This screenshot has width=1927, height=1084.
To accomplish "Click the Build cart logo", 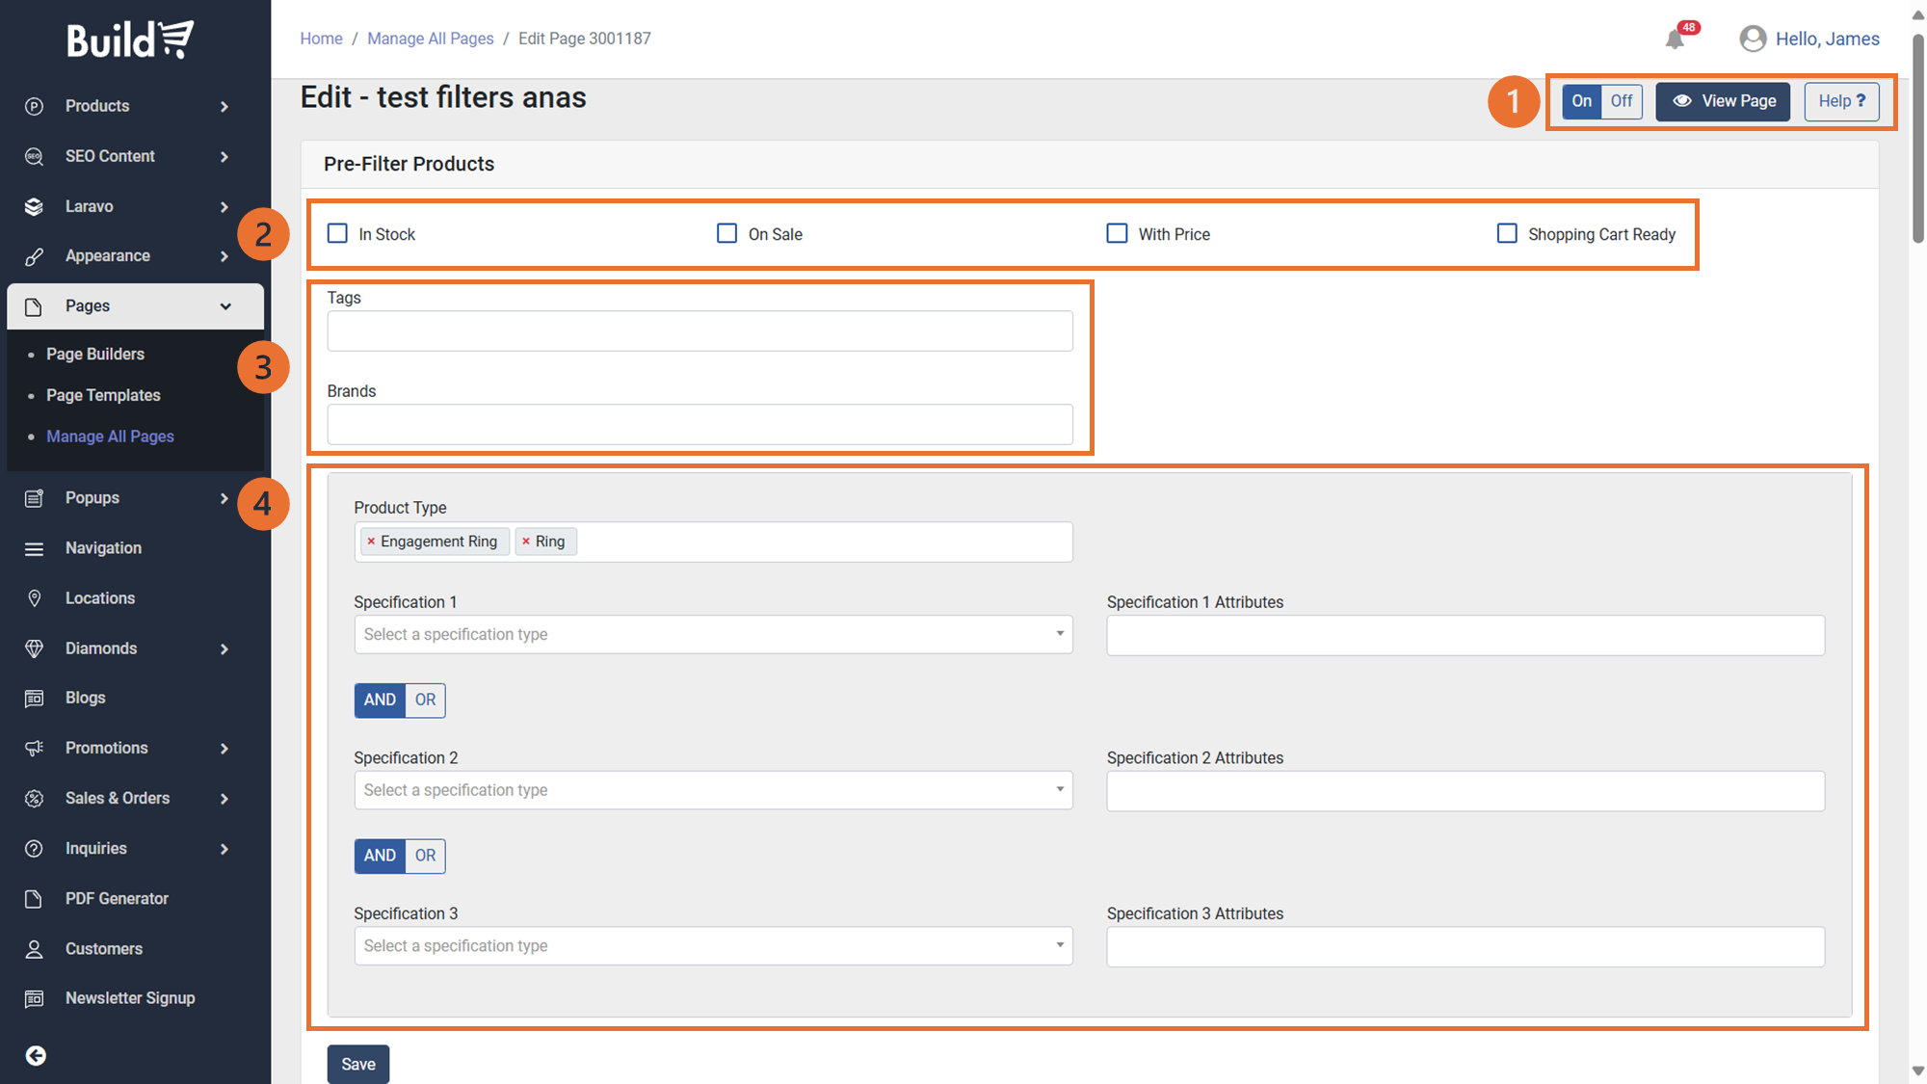I will 130,40.
